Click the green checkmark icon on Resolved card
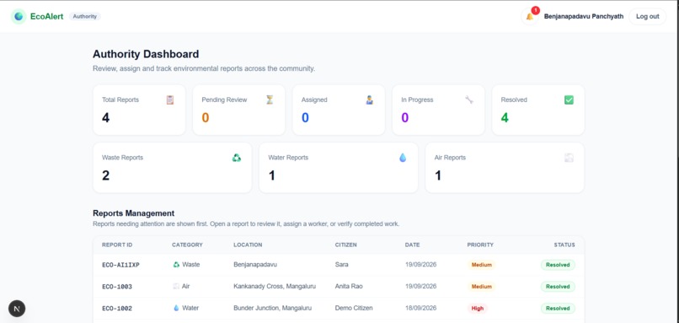This screenshot has height=323, width=679. pos(569,100)
